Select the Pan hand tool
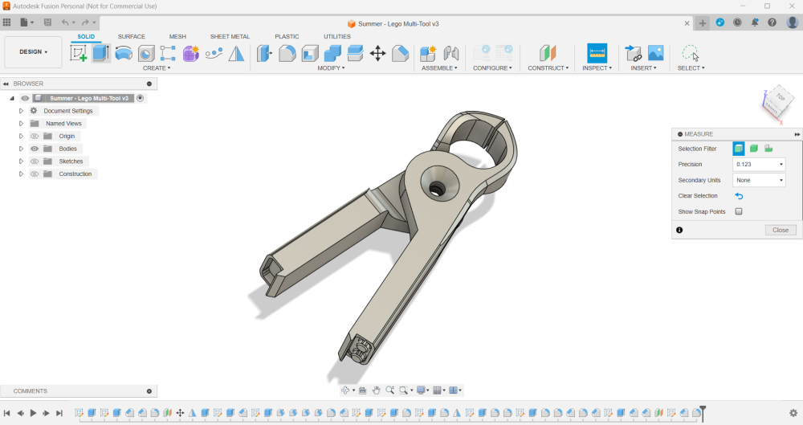The width and height of the screenshot is (803, 425). click(x=376, y=390)
